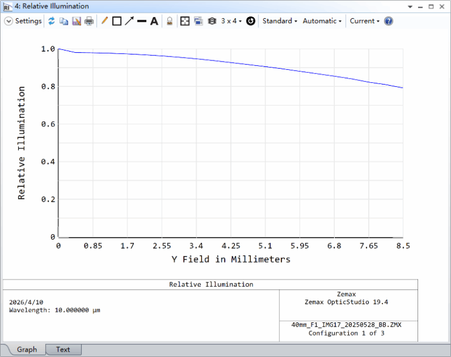Image resolution: width=451 pixels, height=357 pixels.
Task: Open the Standard dropdown
Action: point(280,21)
